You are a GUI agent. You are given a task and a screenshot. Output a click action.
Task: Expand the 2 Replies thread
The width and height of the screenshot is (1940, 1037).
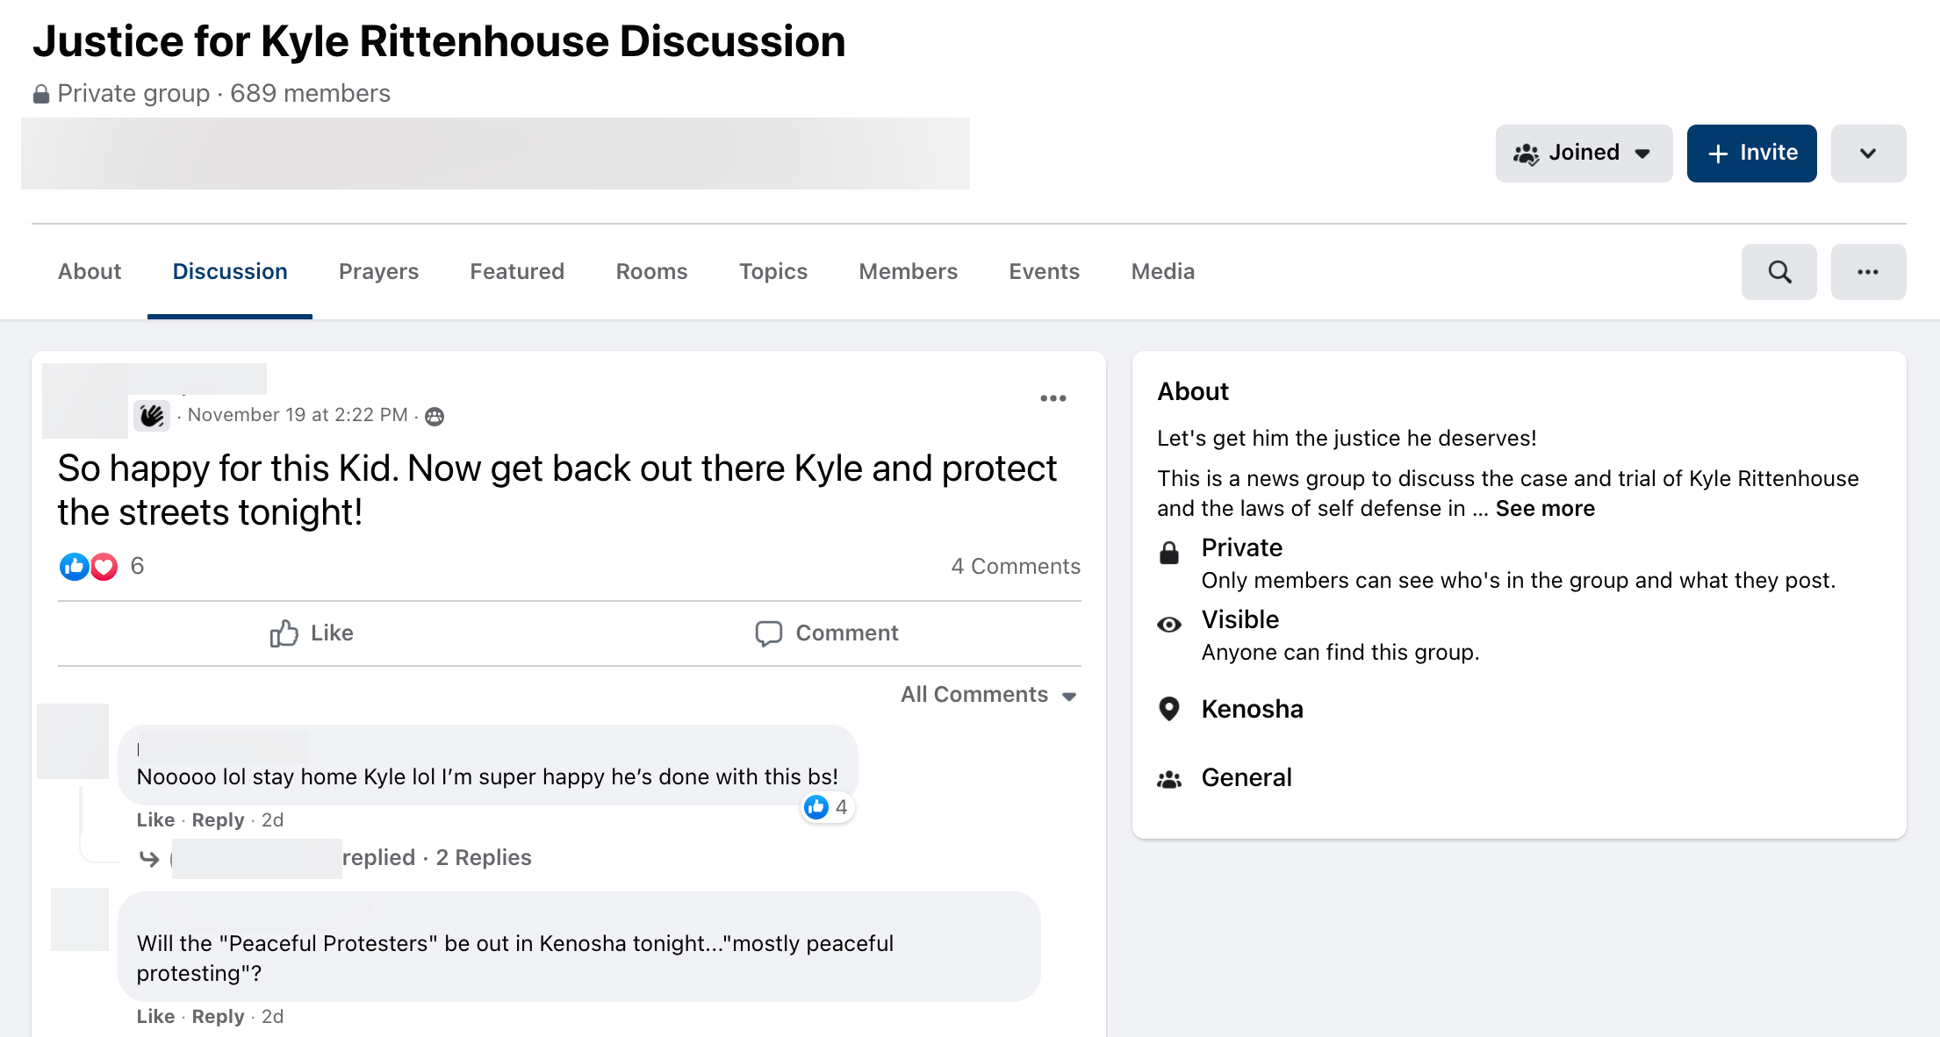[x=483, y=858]
